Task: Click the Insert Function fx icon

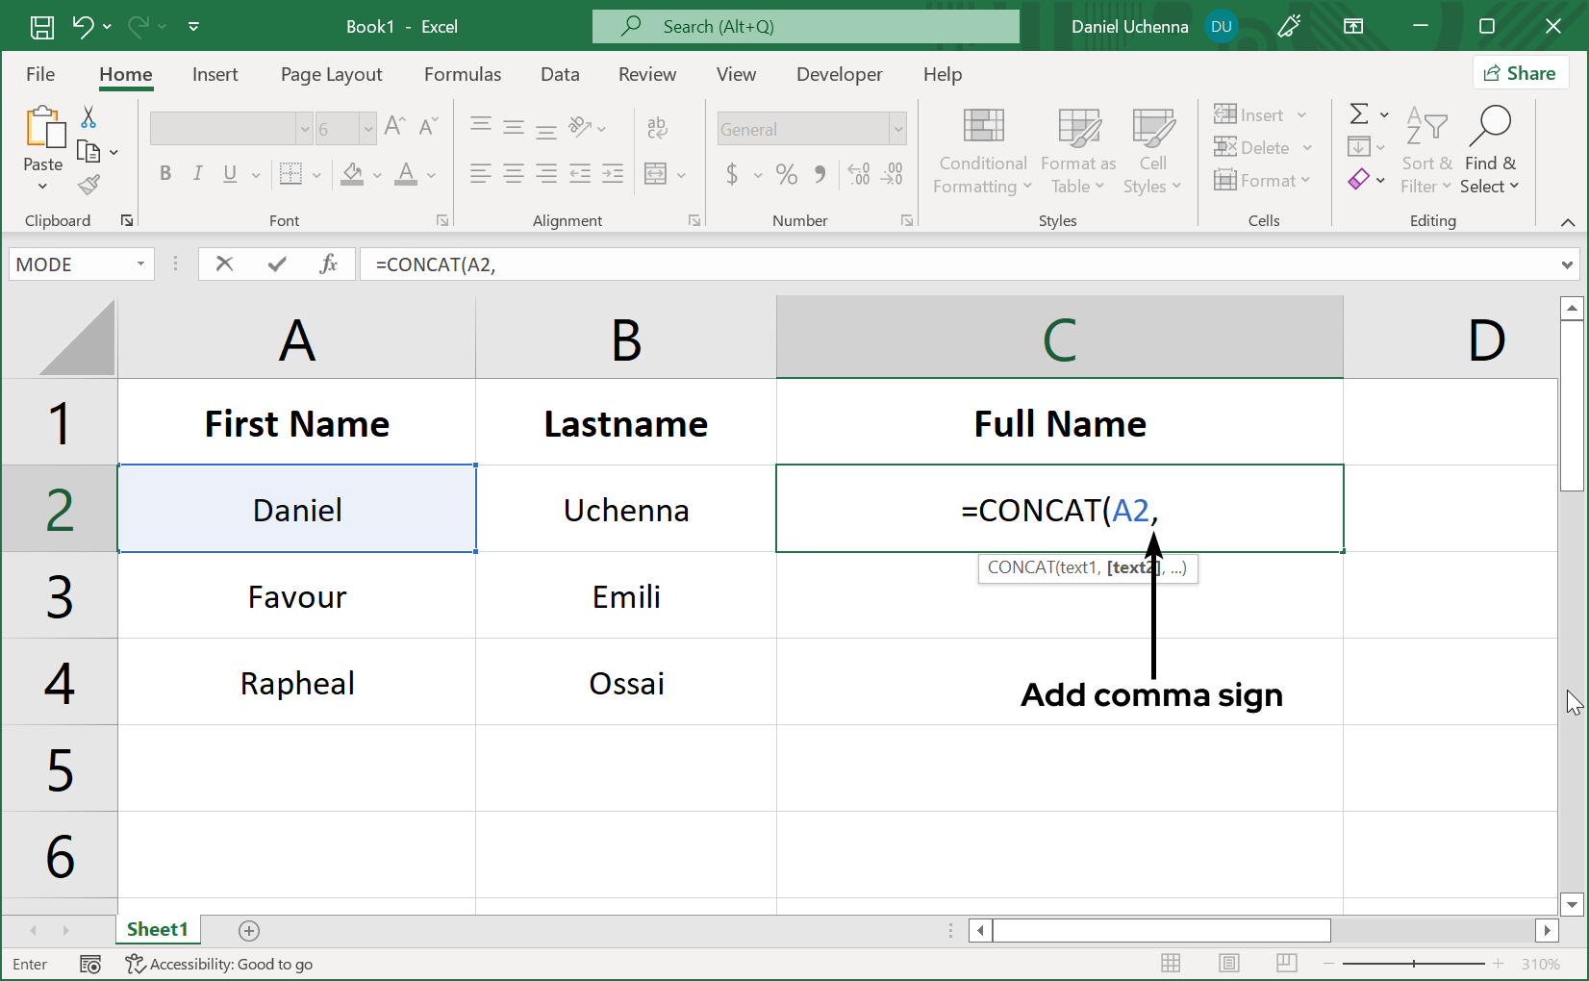Action: pyautogui.click(x=329, y=264)
